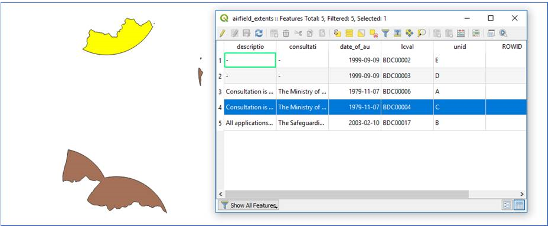Click the All applications... description cell
549x227 pixels.
[x=250, y=123]
